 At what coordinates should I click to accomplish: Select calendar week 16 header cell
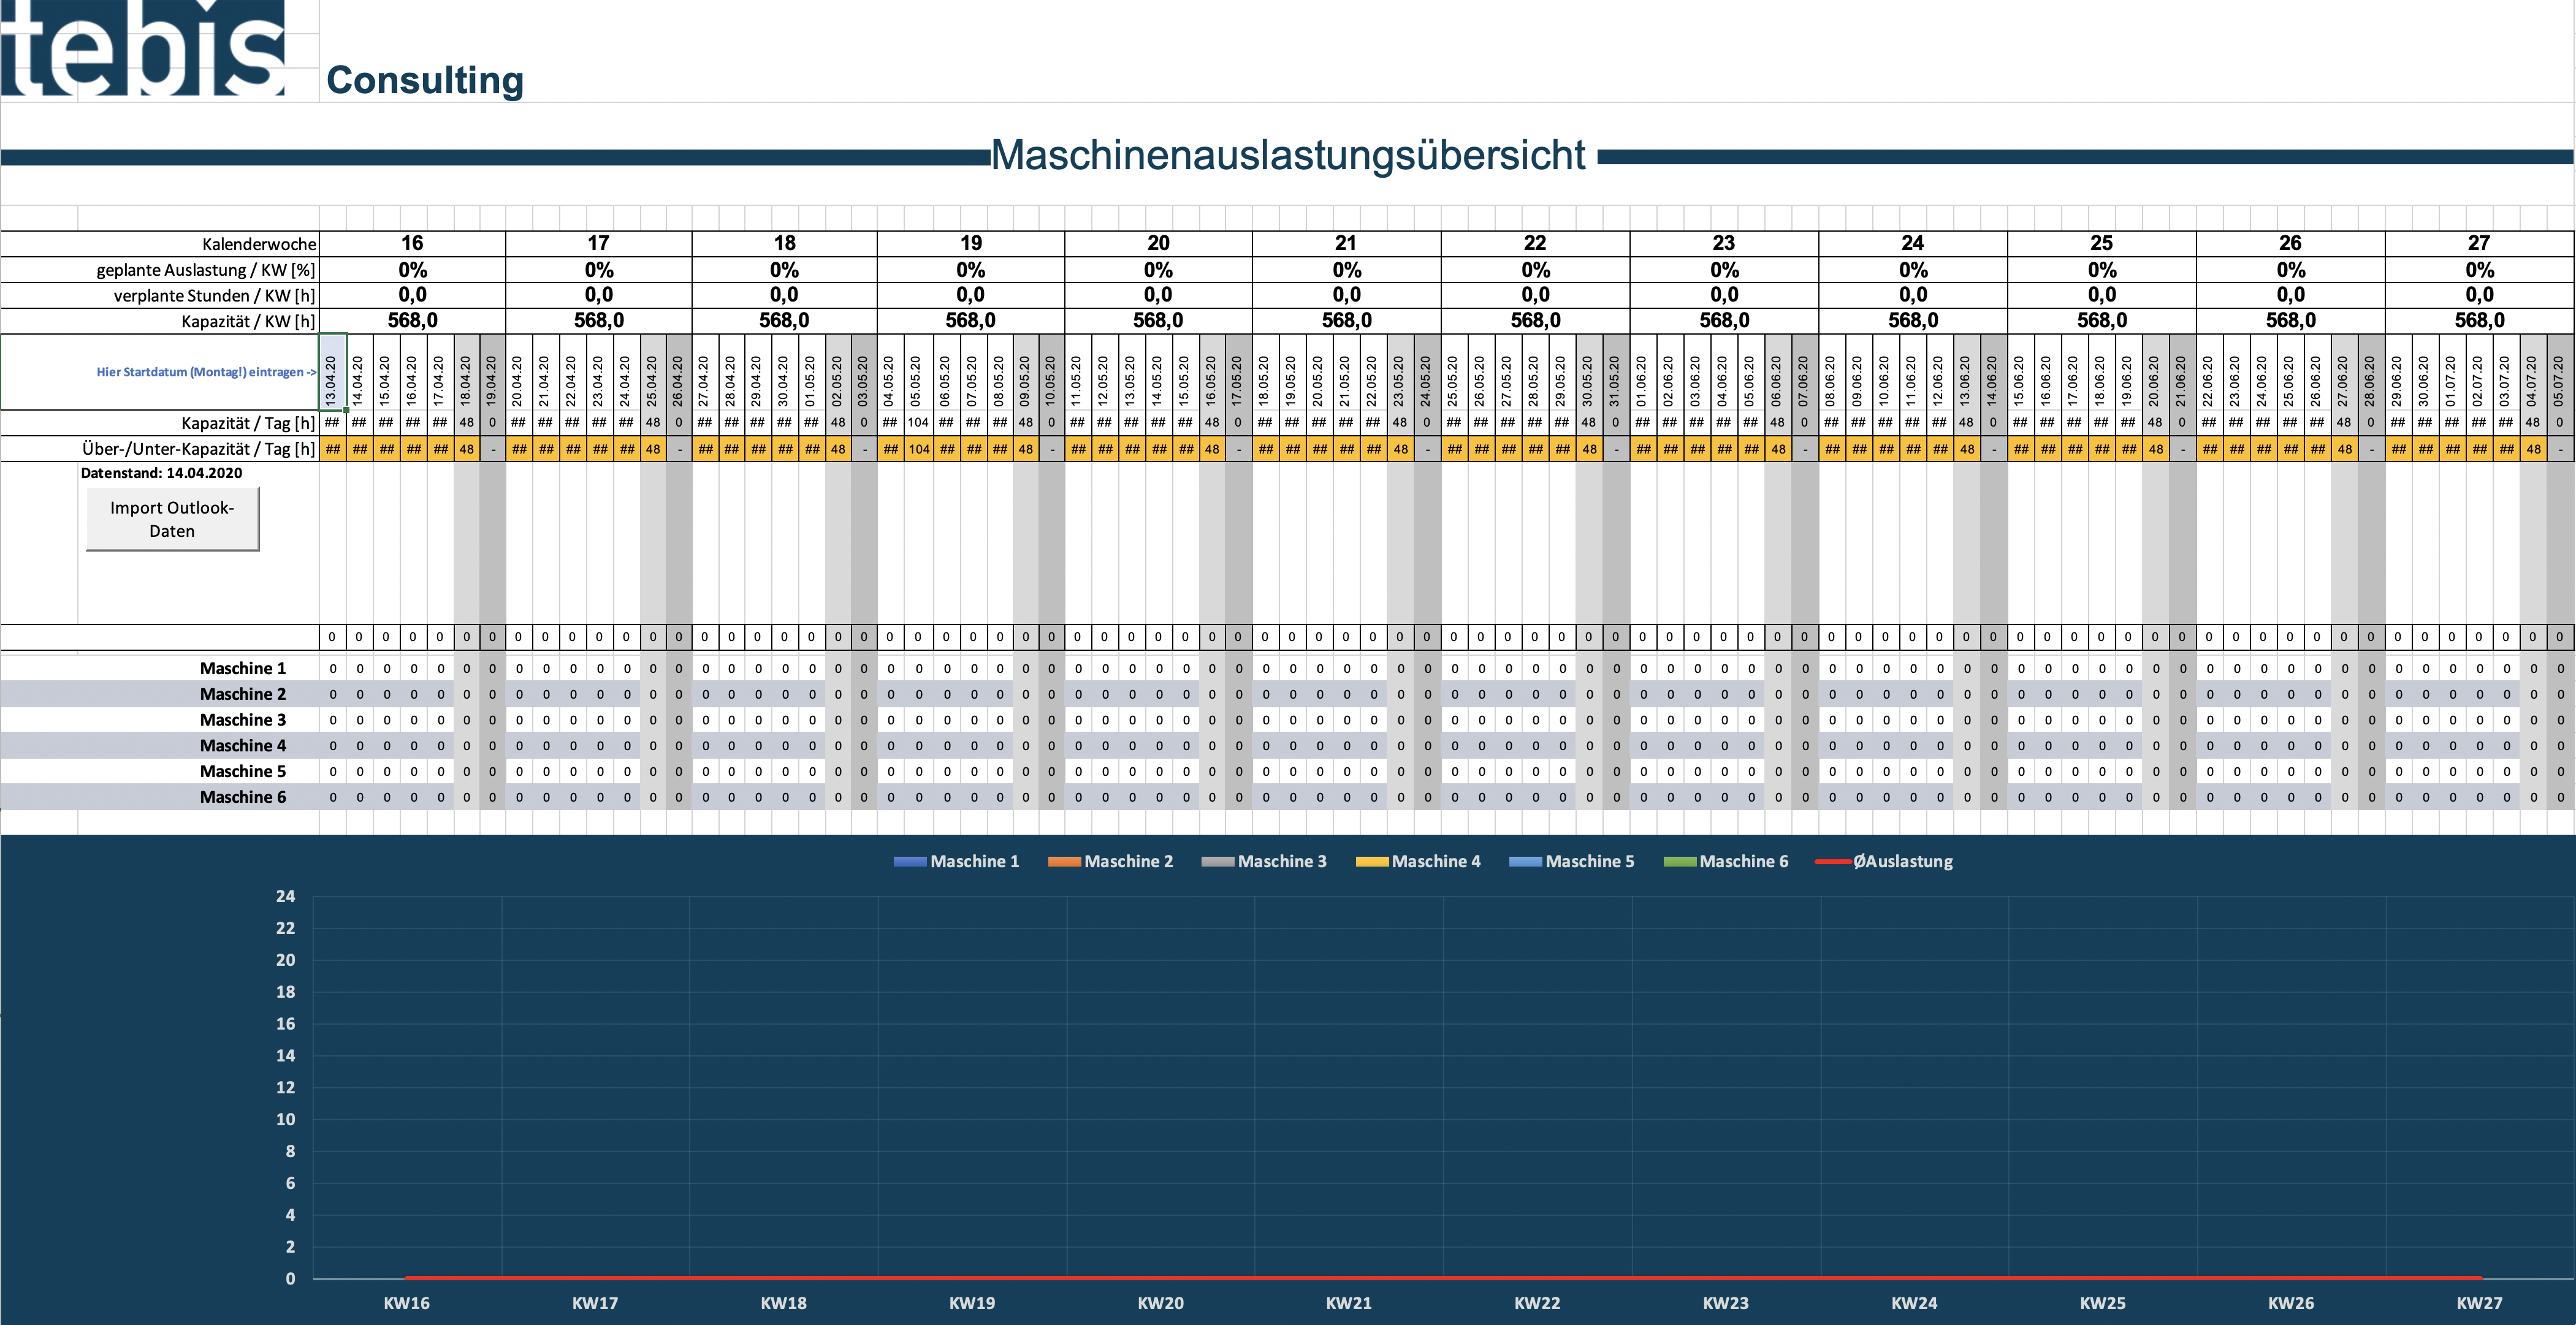click(x=412, y=243)
